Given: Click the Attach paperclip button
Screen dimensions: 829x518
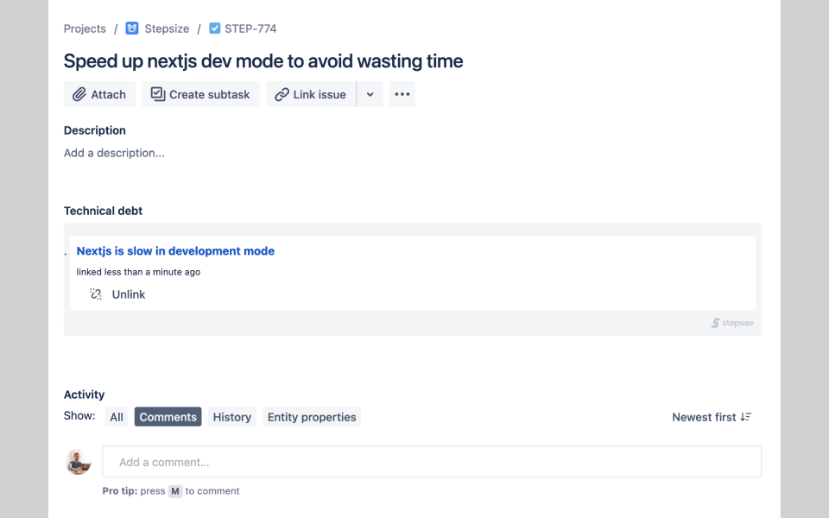Looking at the screenshot, I should coord(99,94).
